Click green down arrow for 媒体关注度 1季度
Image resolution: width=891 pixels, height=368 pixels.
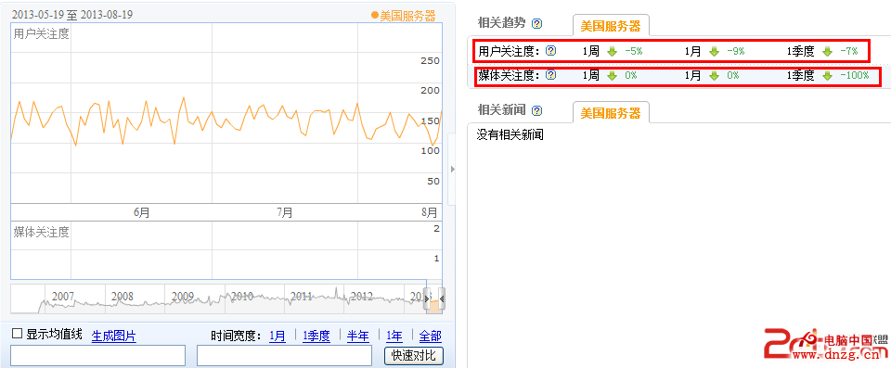coord(827,75)
